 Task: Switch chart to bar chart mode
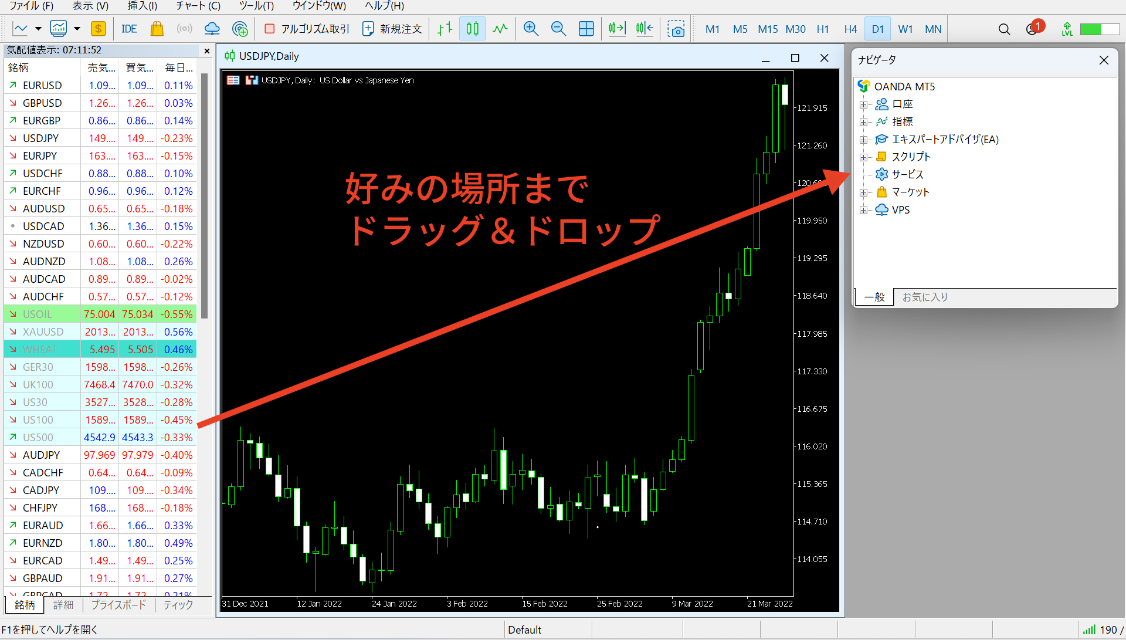pos(445,29)
